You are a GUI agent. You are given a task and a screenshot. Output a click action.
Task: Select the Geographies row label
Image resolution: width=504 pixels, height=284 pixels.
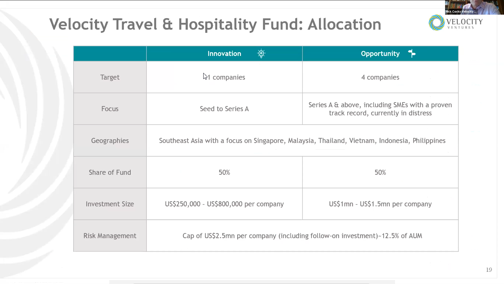click(110, 141)
